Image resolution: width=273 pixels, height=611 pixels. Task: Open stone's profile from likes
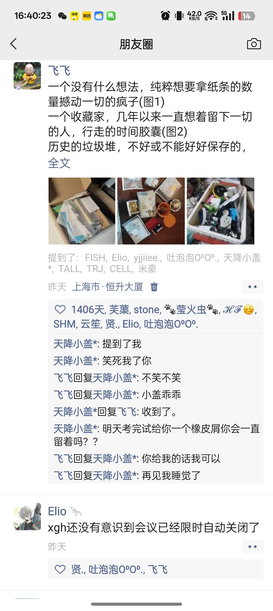coord(147,310)
